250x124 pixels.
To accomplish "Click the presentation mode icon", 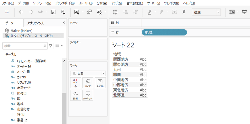I will click(x=244, y=12).
